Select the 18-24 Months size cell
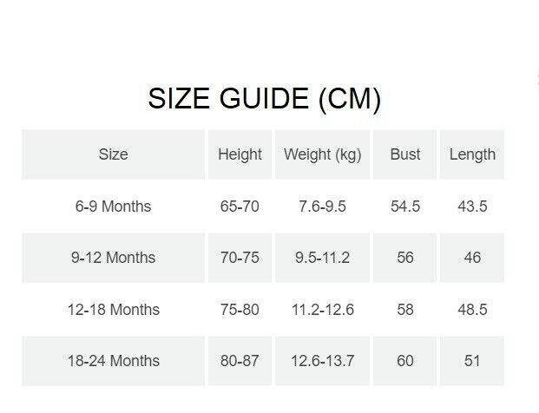Viewport: 539px width, 413px height. point(113,361)
